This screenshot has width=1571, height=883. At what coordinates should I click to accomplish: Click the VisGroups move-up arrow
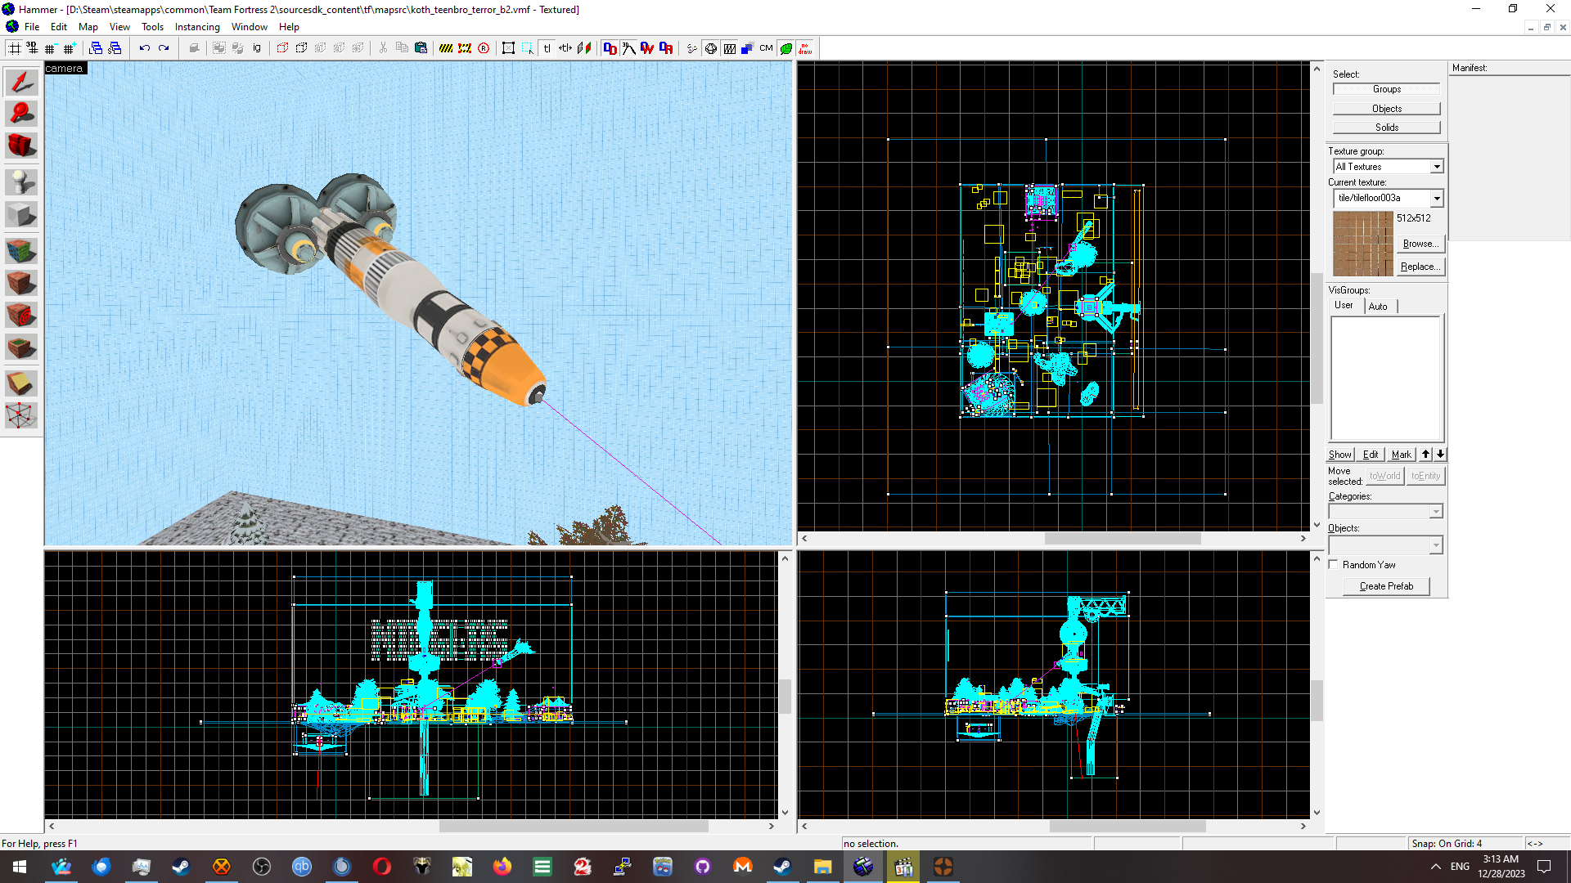tap(1426, 455)
